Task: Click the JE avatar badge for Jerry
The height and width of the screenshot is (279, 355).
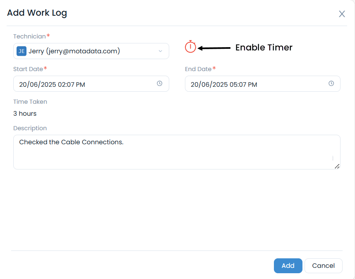Action: (21, 51)
